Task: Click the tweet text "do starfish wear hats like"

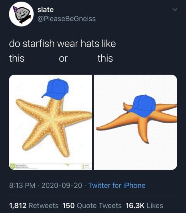Action: pyautogui.click(x=62, y=44)
